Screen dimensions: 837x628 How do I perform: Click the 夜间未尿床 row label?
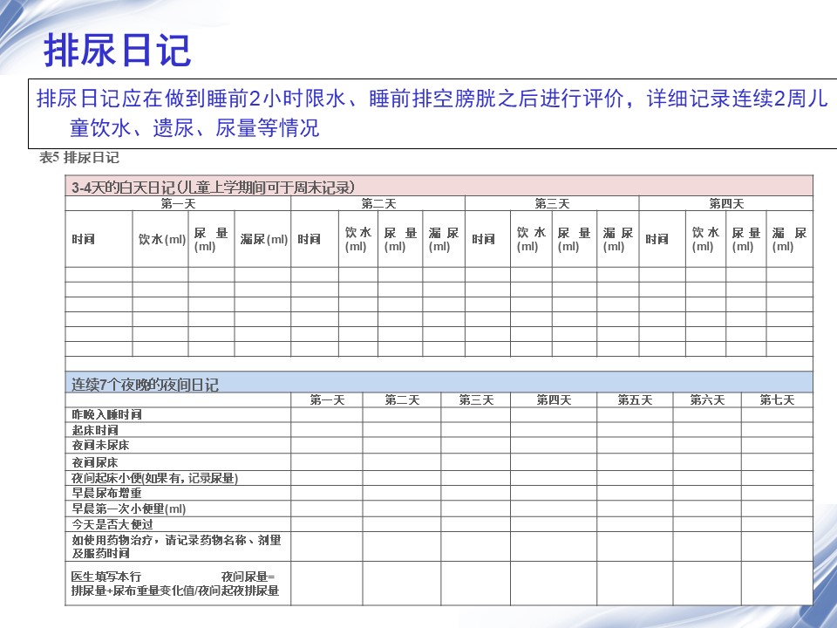click(x=100, y=446)
